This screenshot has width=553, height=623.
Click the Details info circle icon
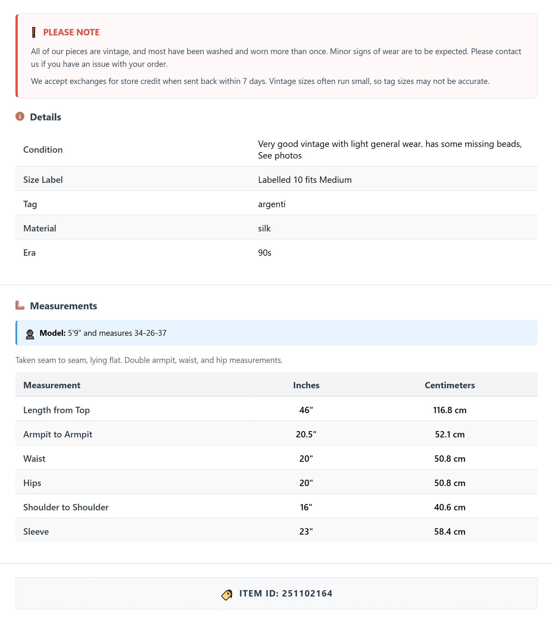20,116
